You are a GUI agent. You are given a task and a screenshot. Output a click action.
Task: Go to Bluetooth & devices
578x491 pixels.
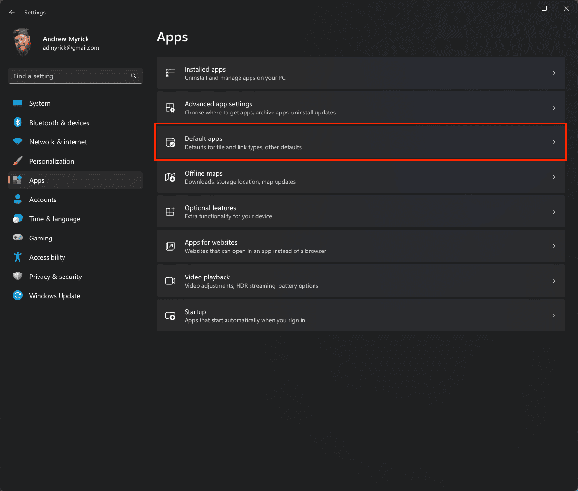pos(75,123)
